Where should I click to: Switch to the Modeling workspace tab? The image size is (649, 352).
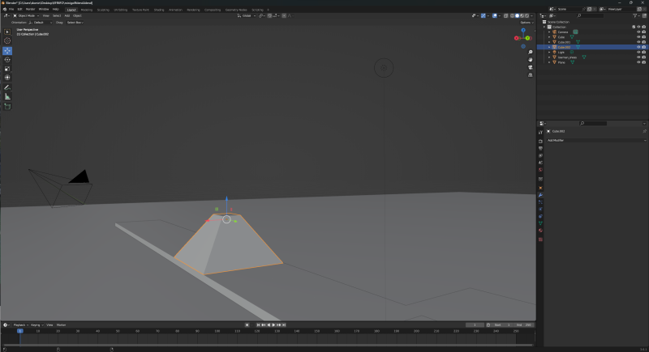[x=87, y=10]
